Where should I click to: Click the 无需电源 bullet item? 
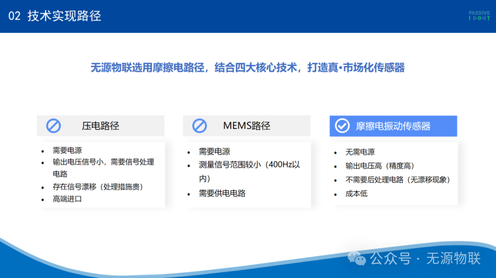click(x=360, y=152)
